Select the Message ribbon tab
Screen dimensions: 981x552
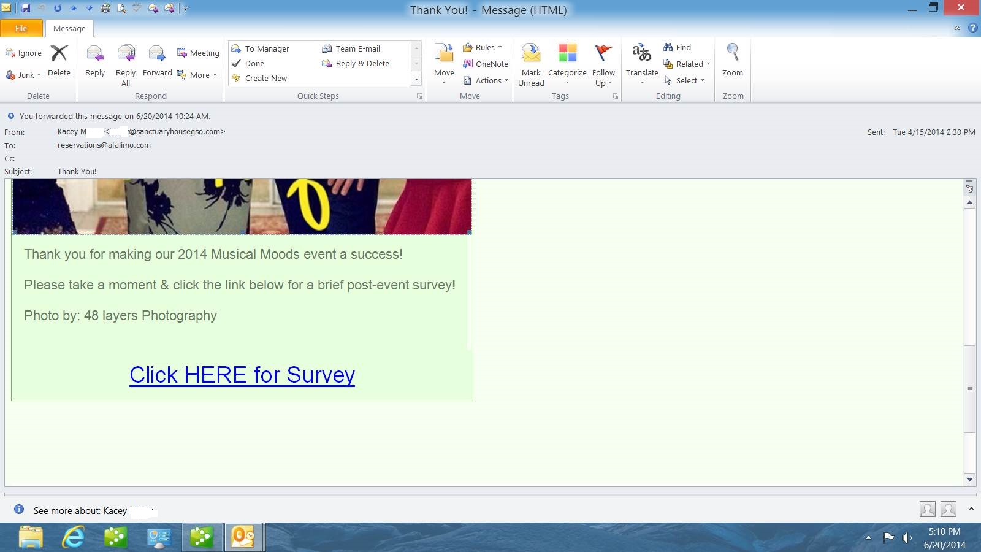click(69, 28)
